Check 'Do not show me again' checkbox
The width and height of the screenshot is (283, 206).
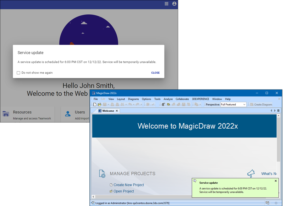tap(18, 73)
